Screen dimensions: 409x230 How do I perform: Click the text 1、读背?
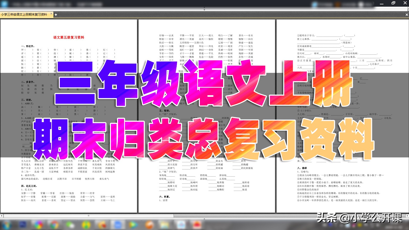point(163,200)
